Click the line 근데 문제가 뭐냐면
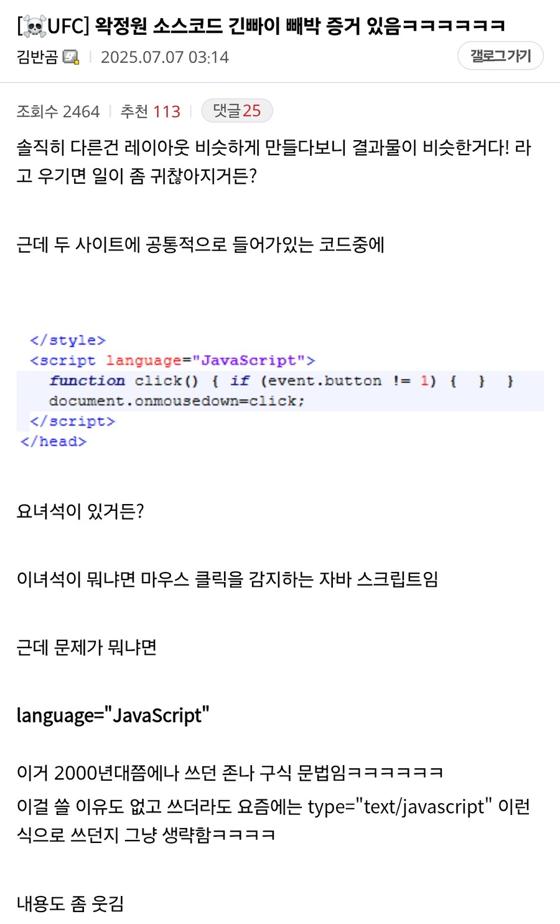Viewport: 560px width, 924px height. point(86,647)
